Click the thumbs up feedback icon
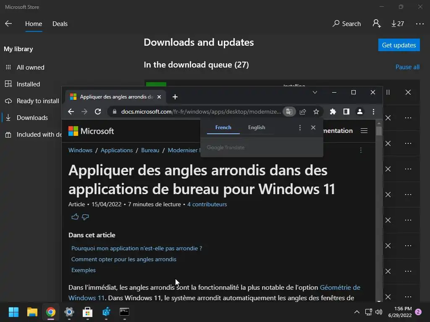Viewport: 430px width, 322px height. coord(75,217)
